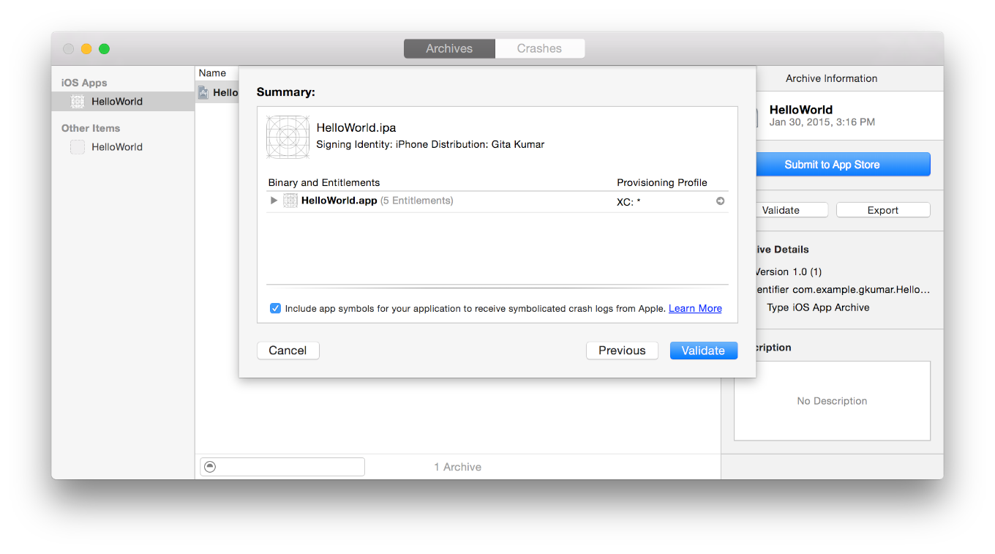Click the blue Validate button in the dialog
The height and width of the screenshot is (554, 995).
tap(703, 351)
